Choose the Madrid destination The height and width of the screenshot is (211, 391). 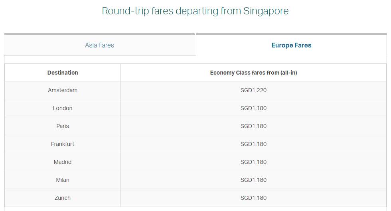pos(63,162)
